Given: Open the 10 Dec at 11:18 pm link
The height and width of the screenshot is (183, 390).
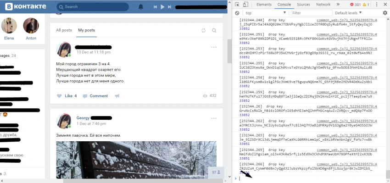Looking at the screenshot, I should point(94,52).
